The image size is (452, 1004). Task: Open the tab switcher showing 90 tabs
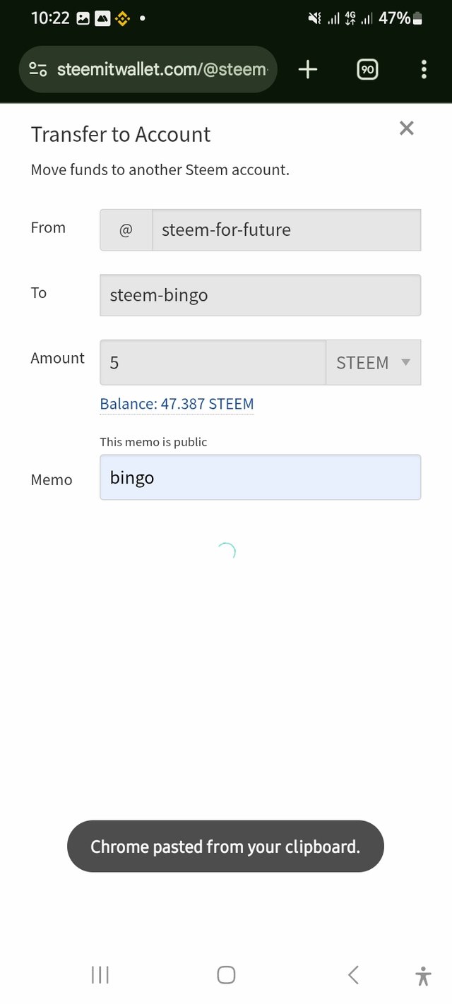coord(367,69)
